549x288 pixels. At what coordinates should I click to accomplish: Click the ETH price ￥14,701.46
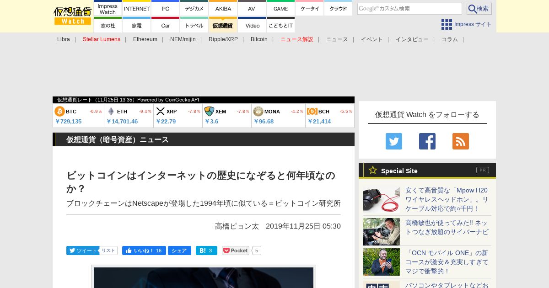(x=122, y=122)
